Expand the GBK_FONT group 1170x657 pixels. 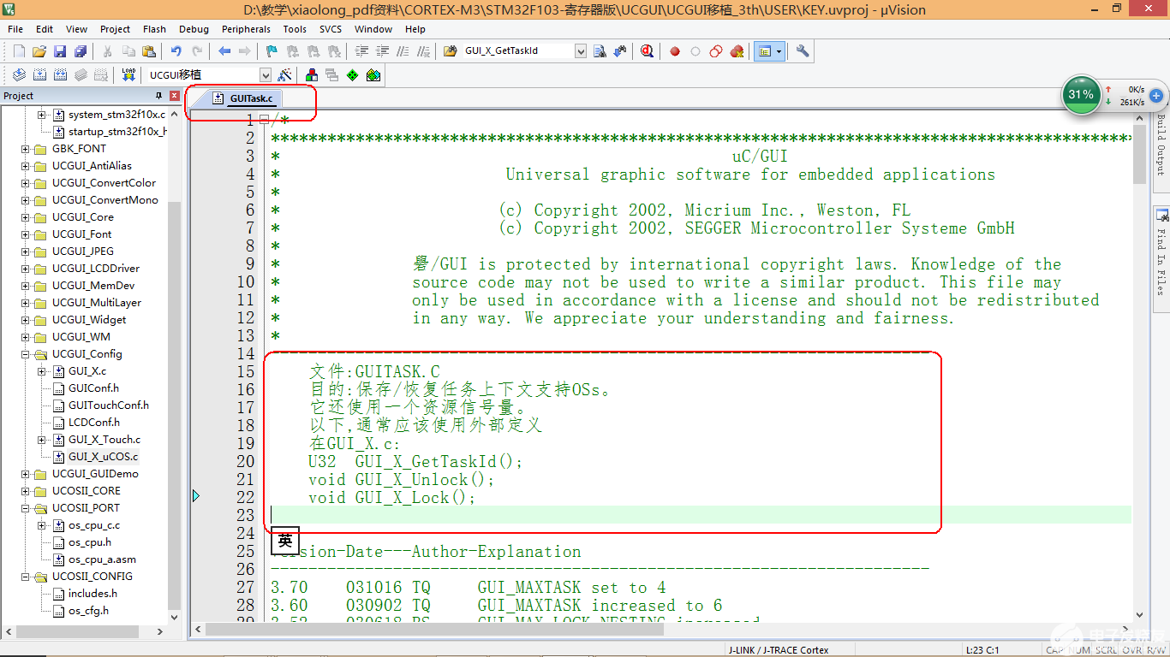coord(26,149)
